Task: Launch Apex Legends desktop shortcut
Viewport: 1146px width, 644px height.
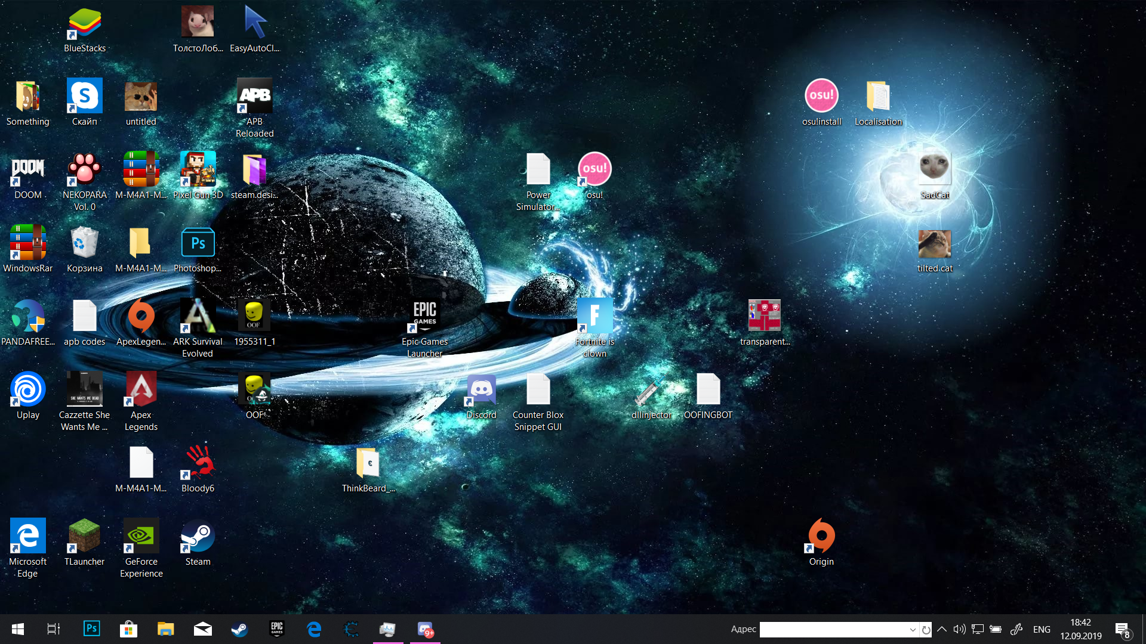Action: pyautogui.click(x=141, y=402)
